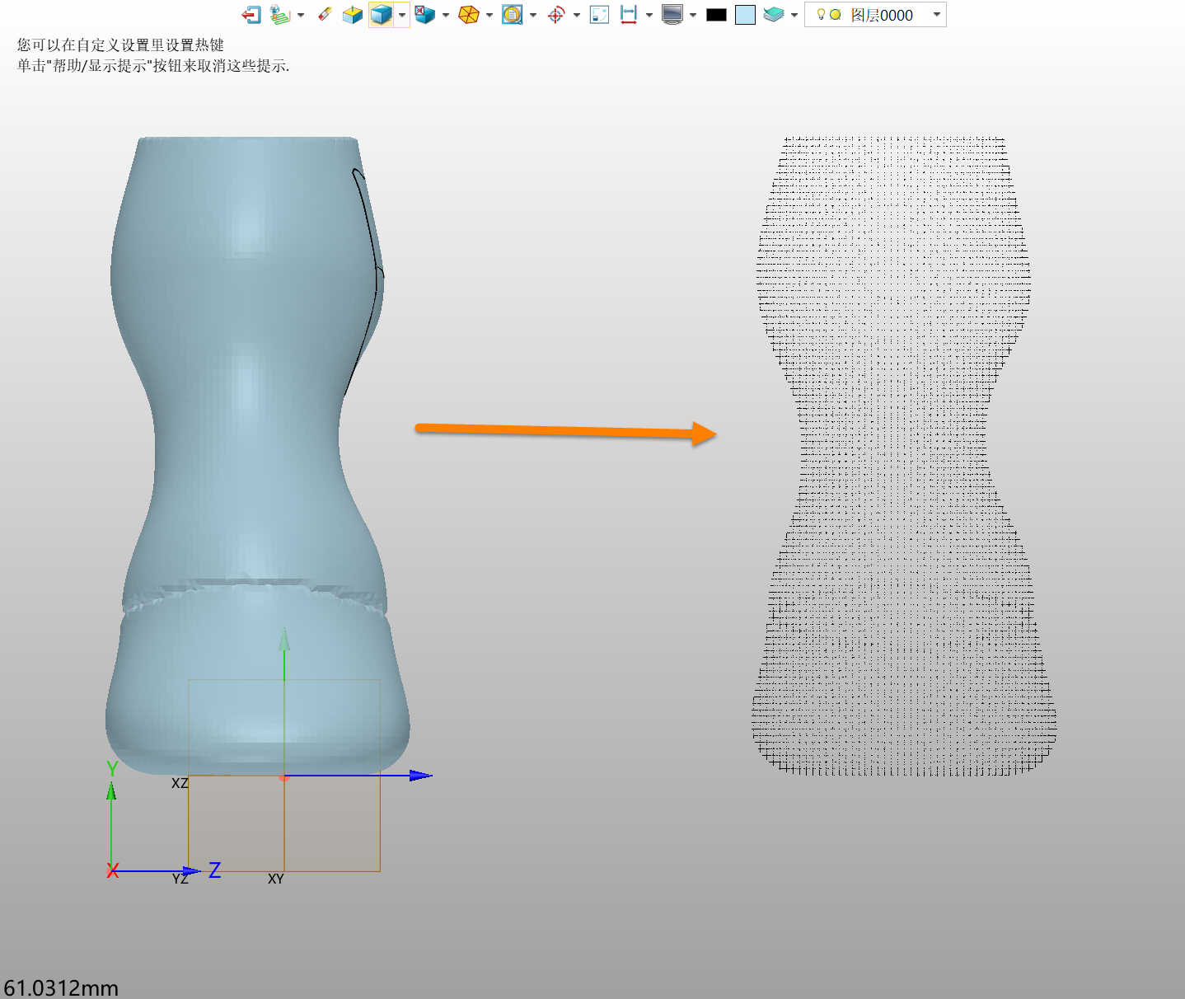Open the 图层0000 layer combo box
1185x999 pixels.
pyautogui.click(x=875, y=15)
